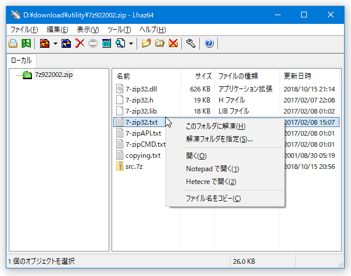Click date 2018/10/15 21:14
Screen dimensions: 351x276
tap(309, 89)
